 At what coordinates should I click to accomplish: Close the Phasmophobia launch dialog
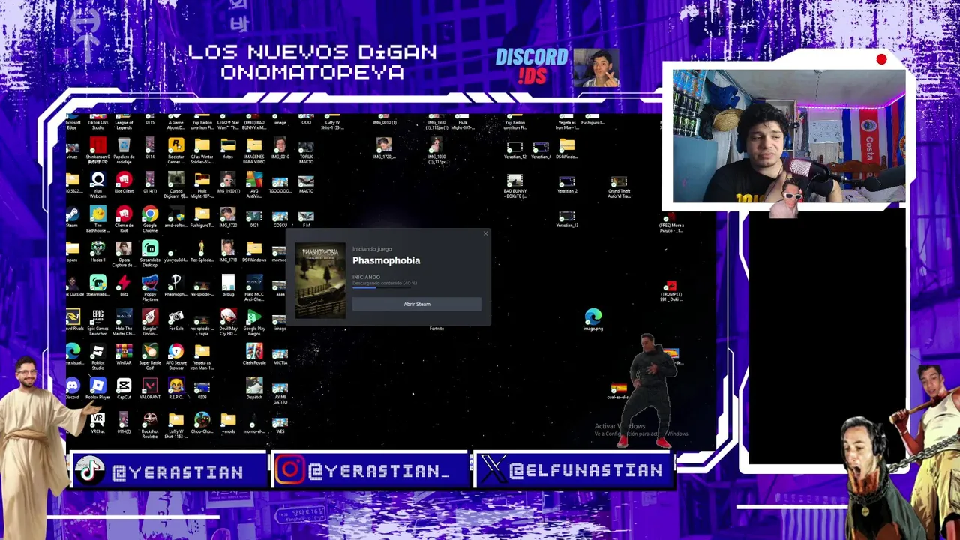coord(485,234)
